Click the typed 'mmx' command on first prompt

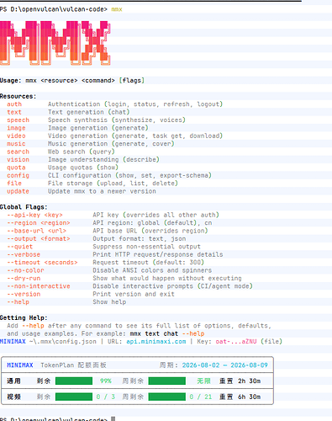point(117,9)
